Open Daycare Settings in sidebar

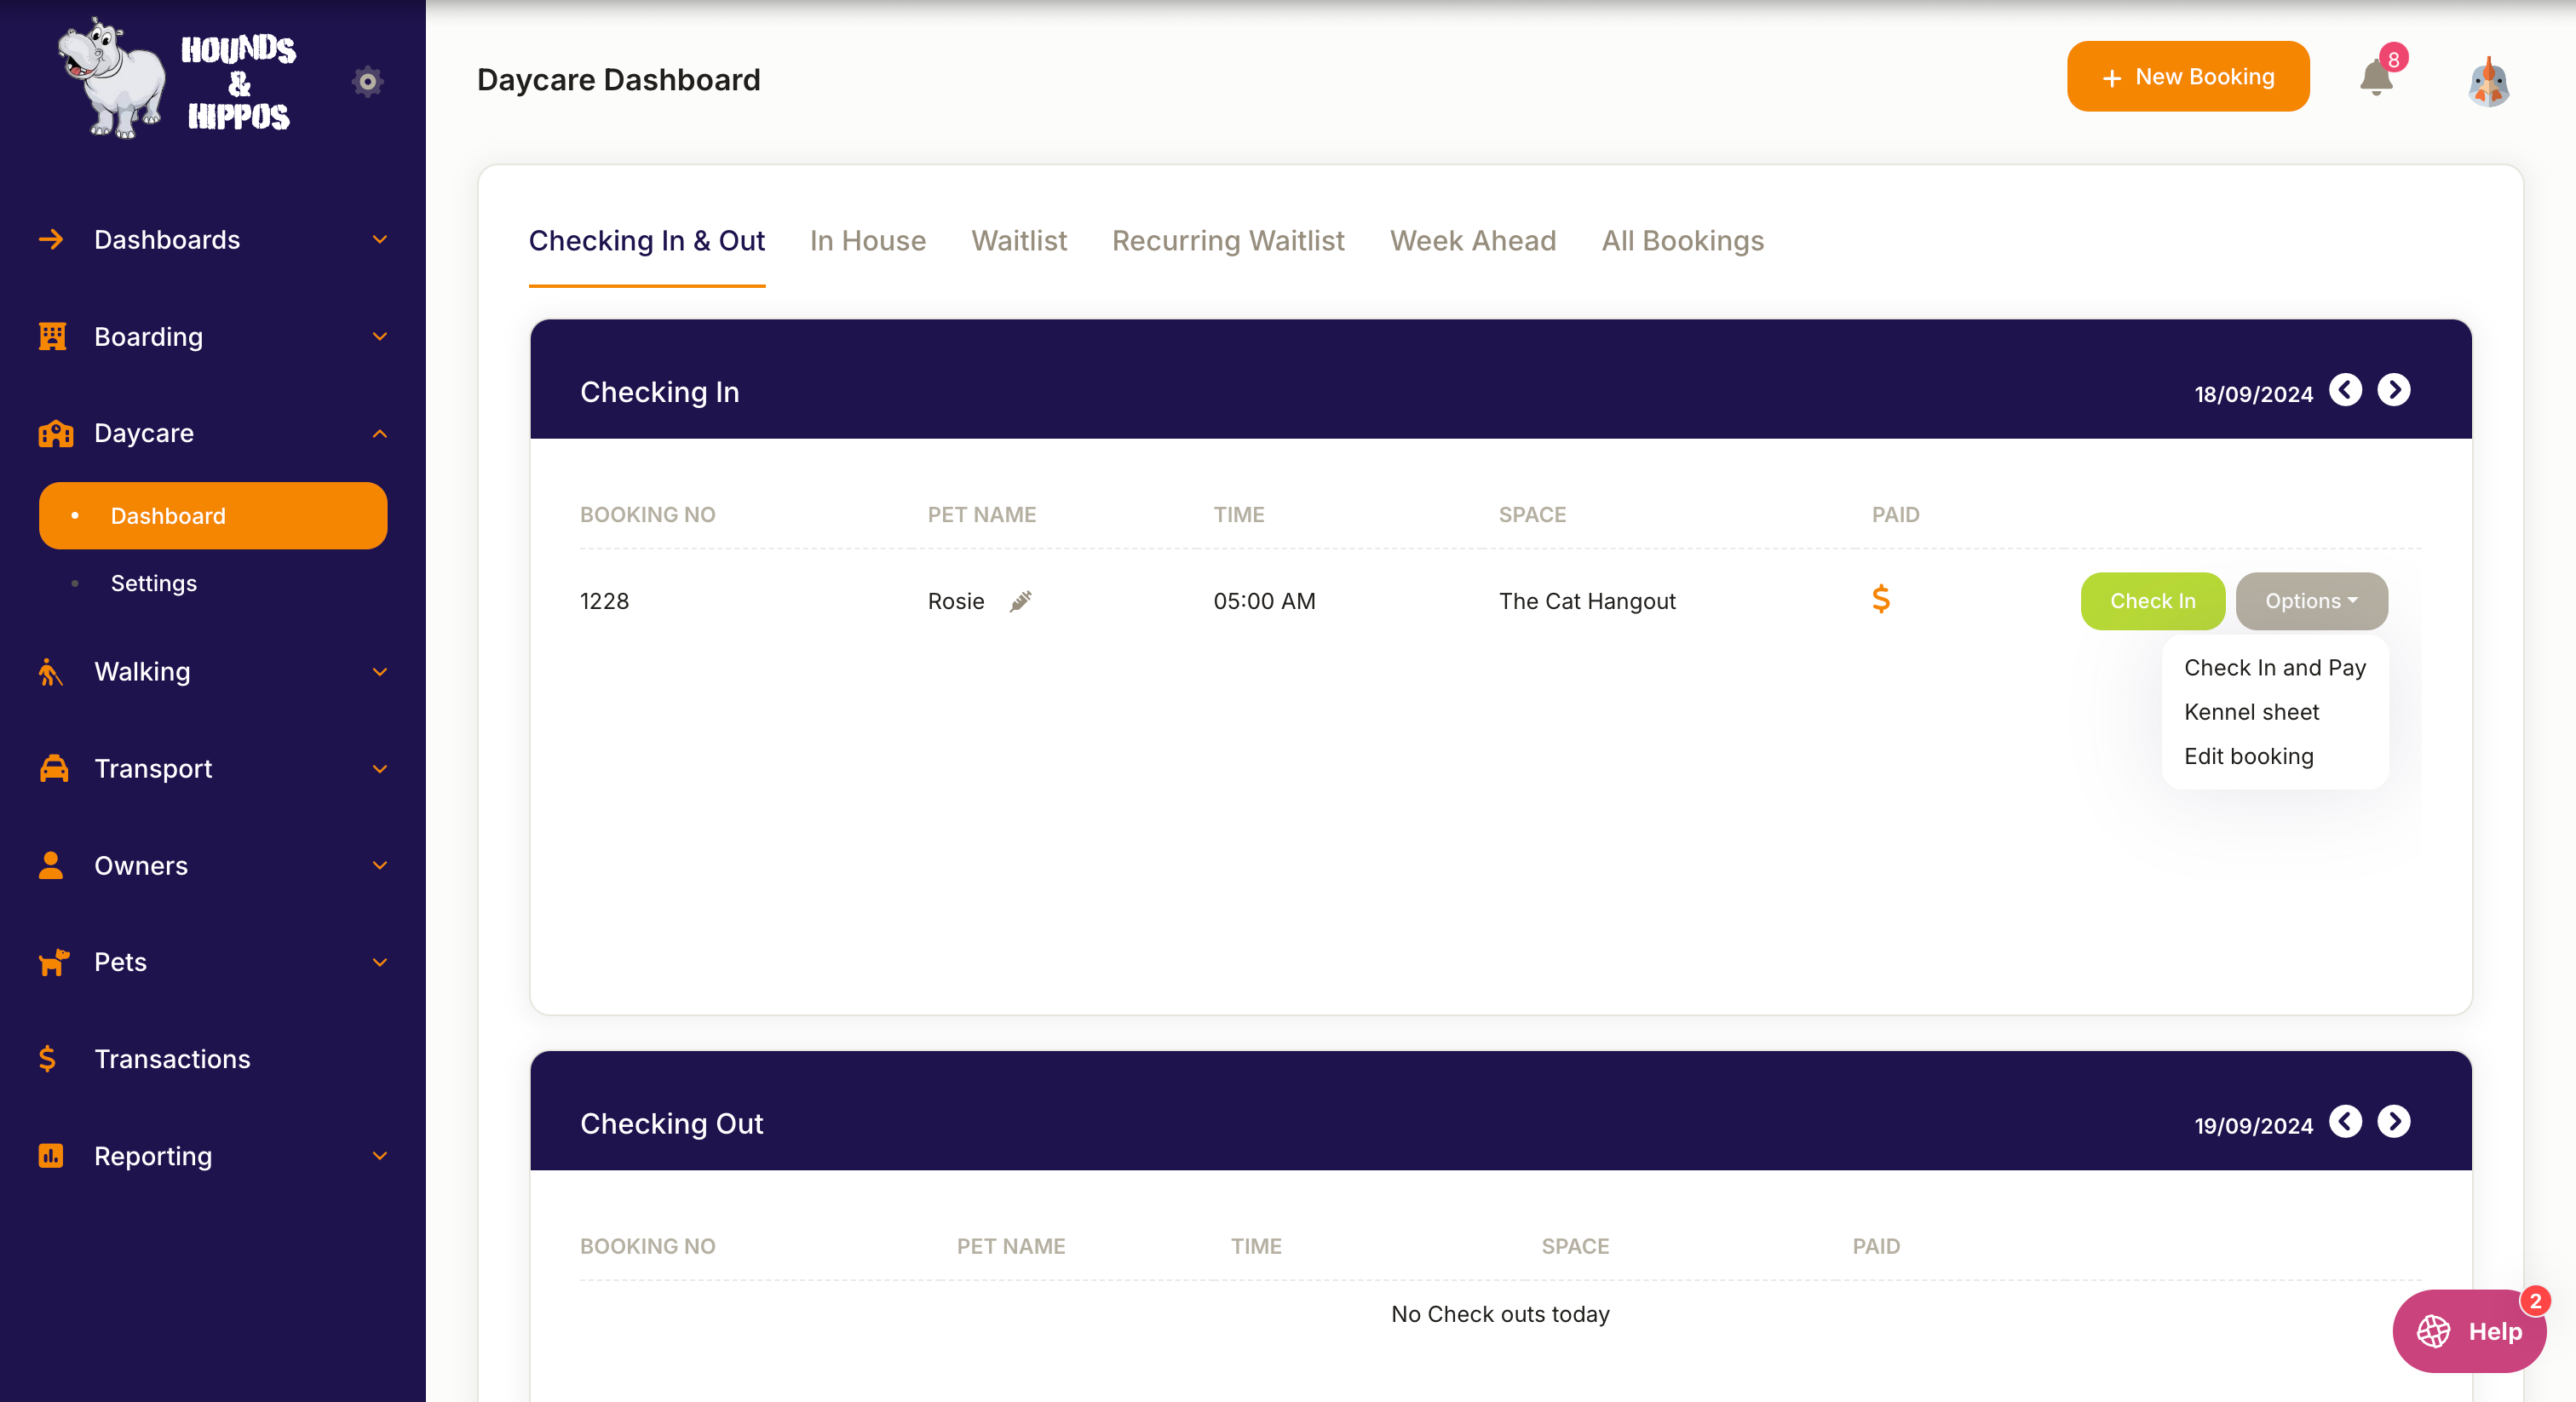click(x=154, y=583)
